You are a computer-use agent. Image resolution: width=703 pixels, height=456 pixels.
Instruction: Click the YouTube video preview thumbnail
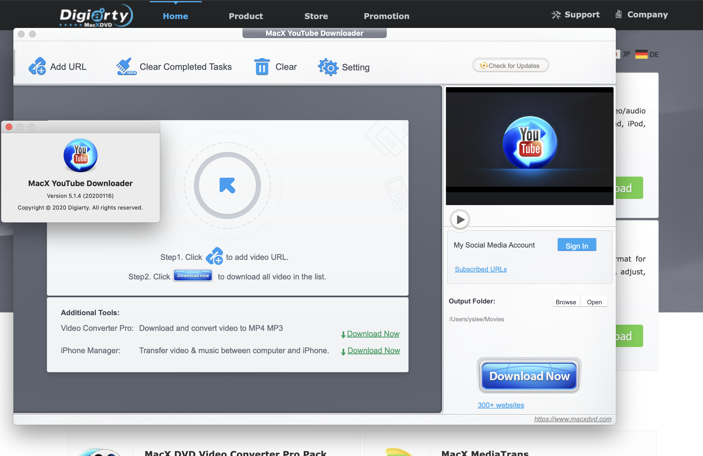pos(529,143)
